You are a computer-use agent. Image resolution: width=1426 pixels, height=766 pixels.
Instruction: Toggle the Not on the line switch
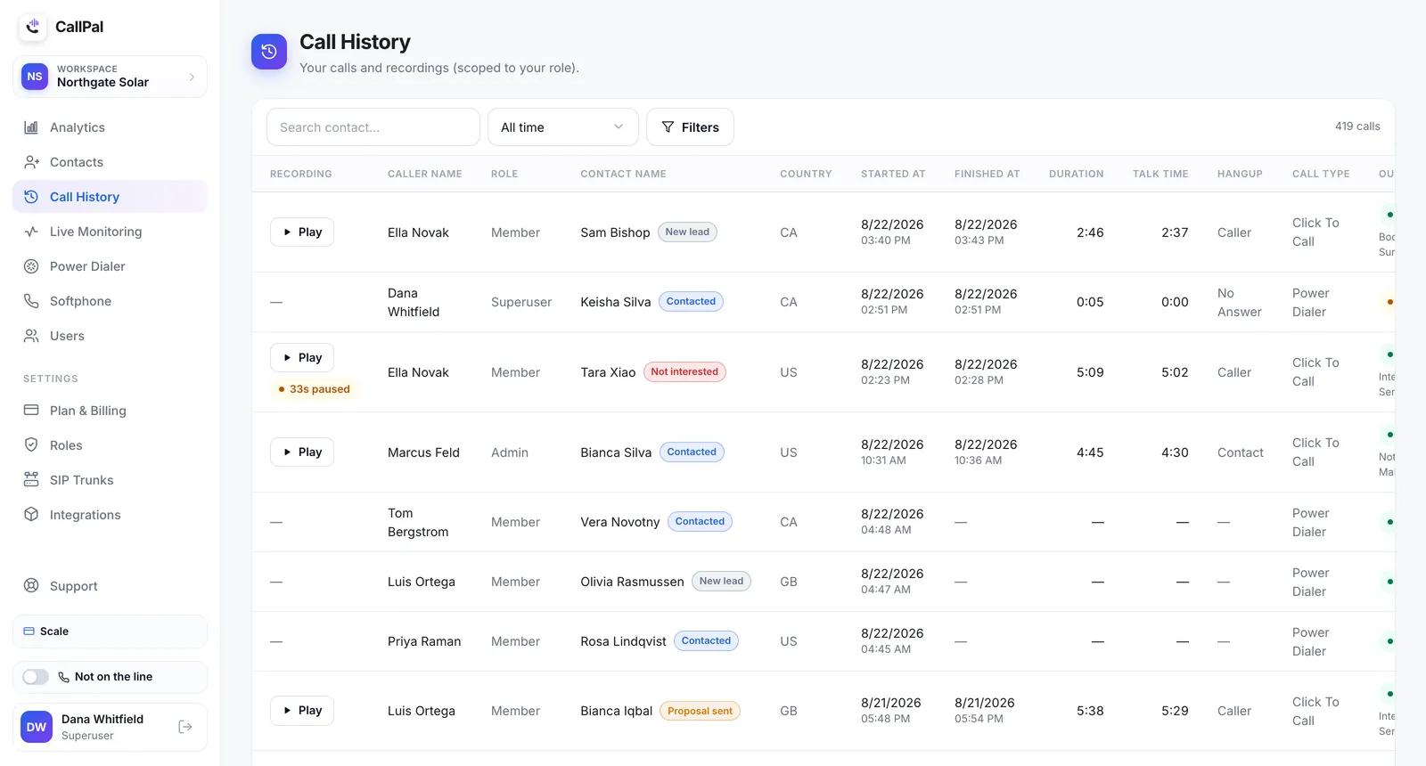point(36,677)
